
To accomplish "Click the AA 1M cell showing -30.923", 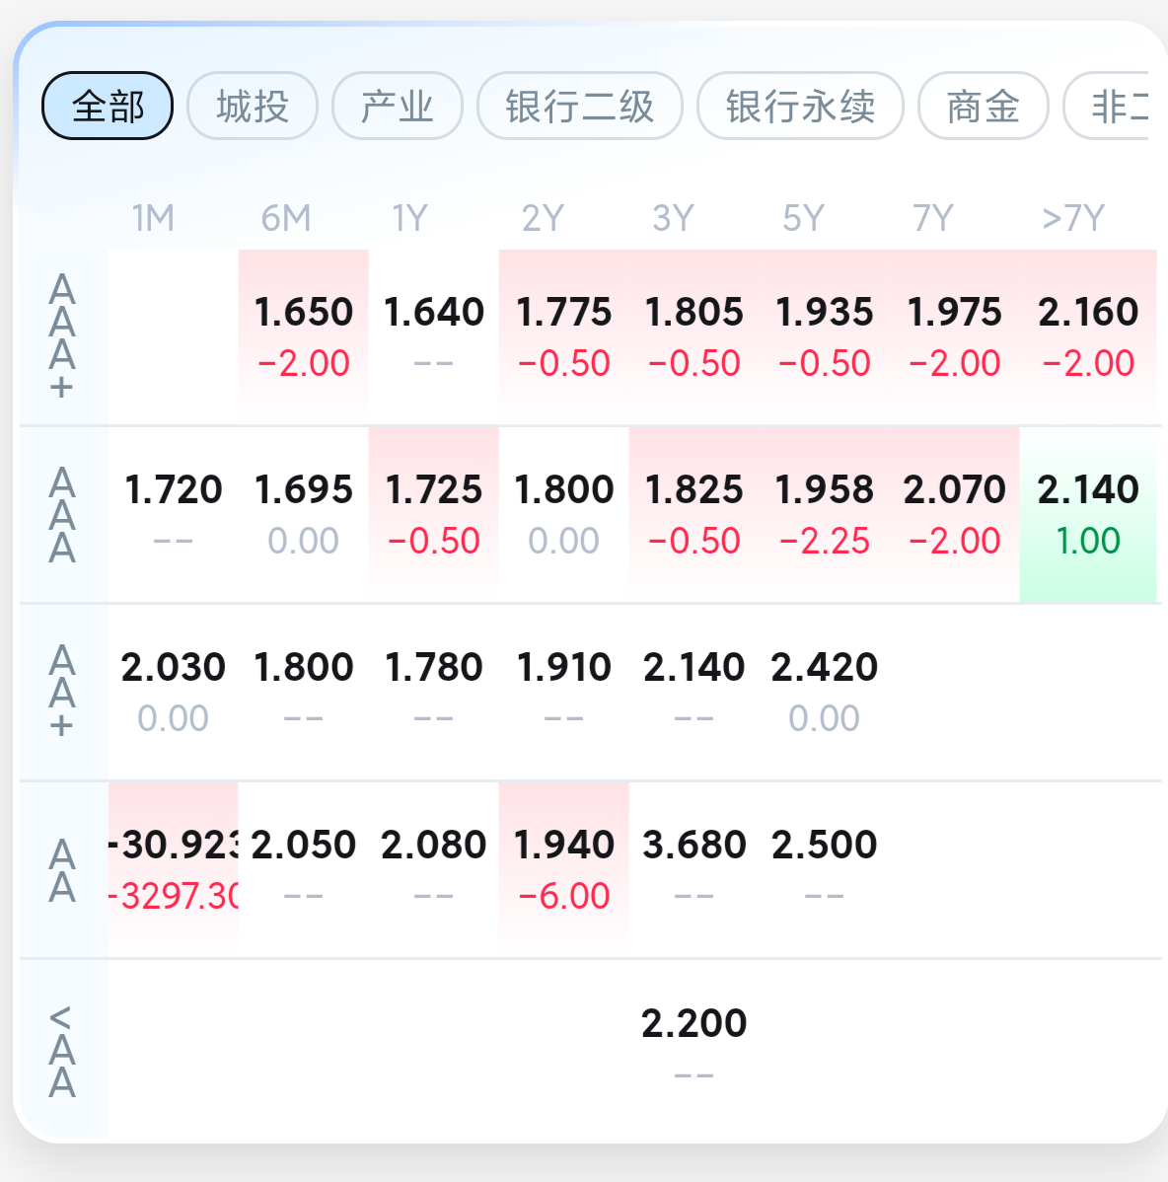I will pyautogui.click(x=174, y=869).
